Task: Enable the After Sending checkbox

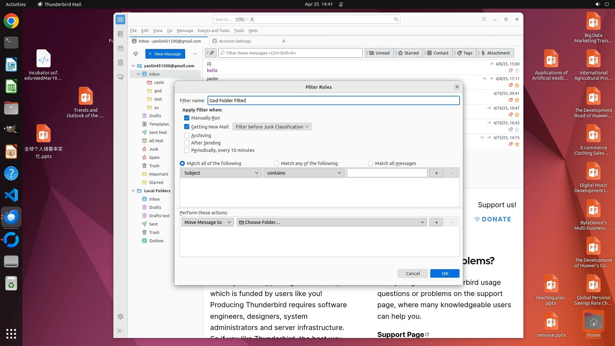Action: pos(187,143)
